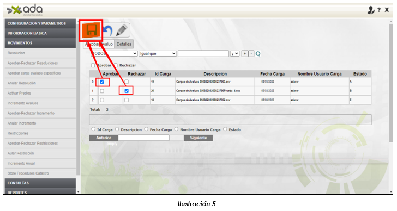
Task: Click the Siguiente pagination button
Action: [x=198, y=138]
